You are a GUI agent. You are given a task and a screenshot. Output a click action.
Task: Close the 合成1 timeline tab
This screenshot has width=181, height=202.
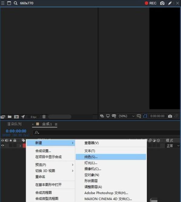(x=33, y=124)
